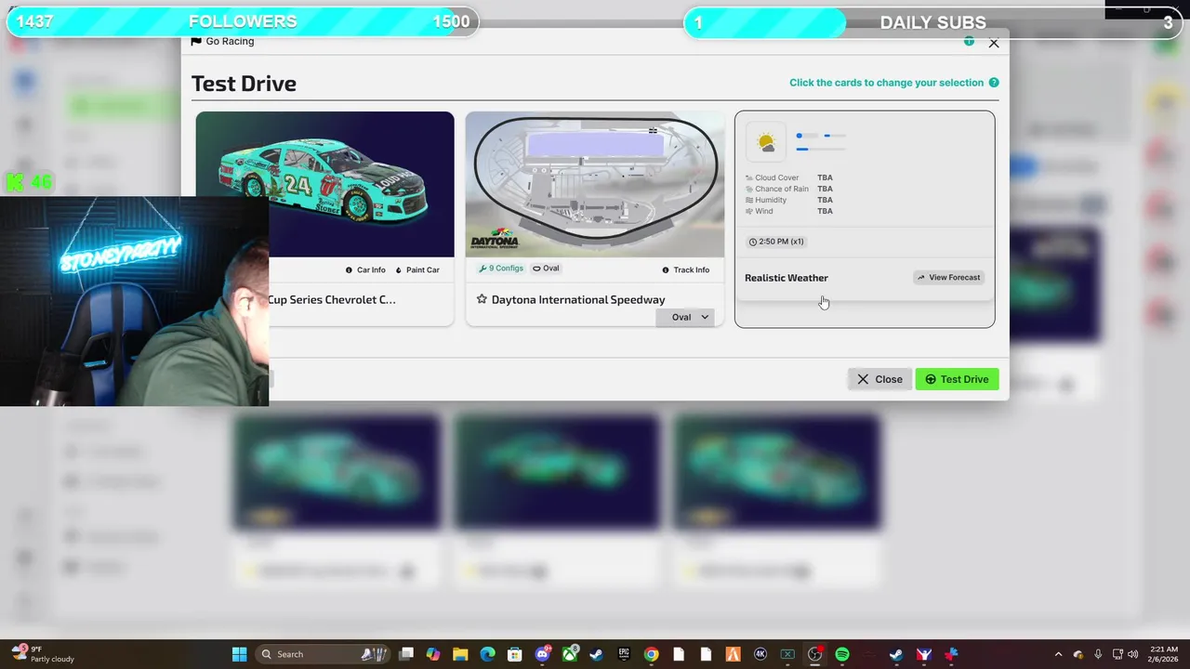1190x669 pixels.
Task: Open Spotify from the taskbar
Action: click(842, 654)
